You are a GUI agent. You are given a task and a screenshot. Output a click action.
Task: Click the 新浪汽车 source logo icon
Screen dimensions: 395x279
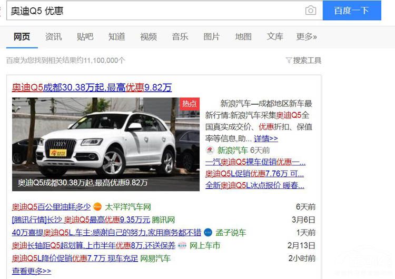(210, 151)
